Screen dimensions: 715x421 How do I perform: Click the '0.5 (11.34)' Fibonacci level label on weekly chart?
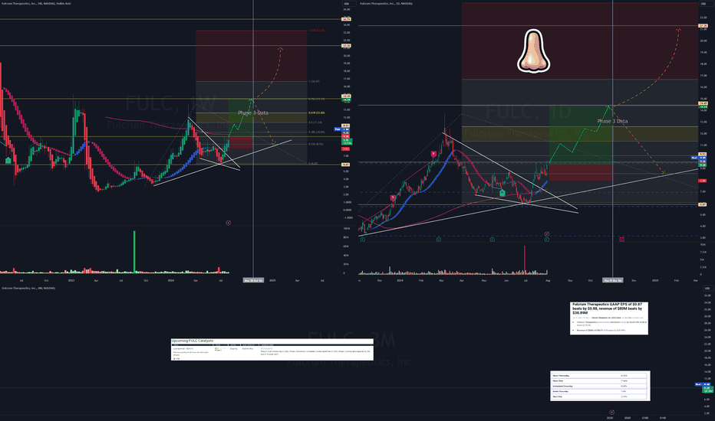click(x=315, y=122)
